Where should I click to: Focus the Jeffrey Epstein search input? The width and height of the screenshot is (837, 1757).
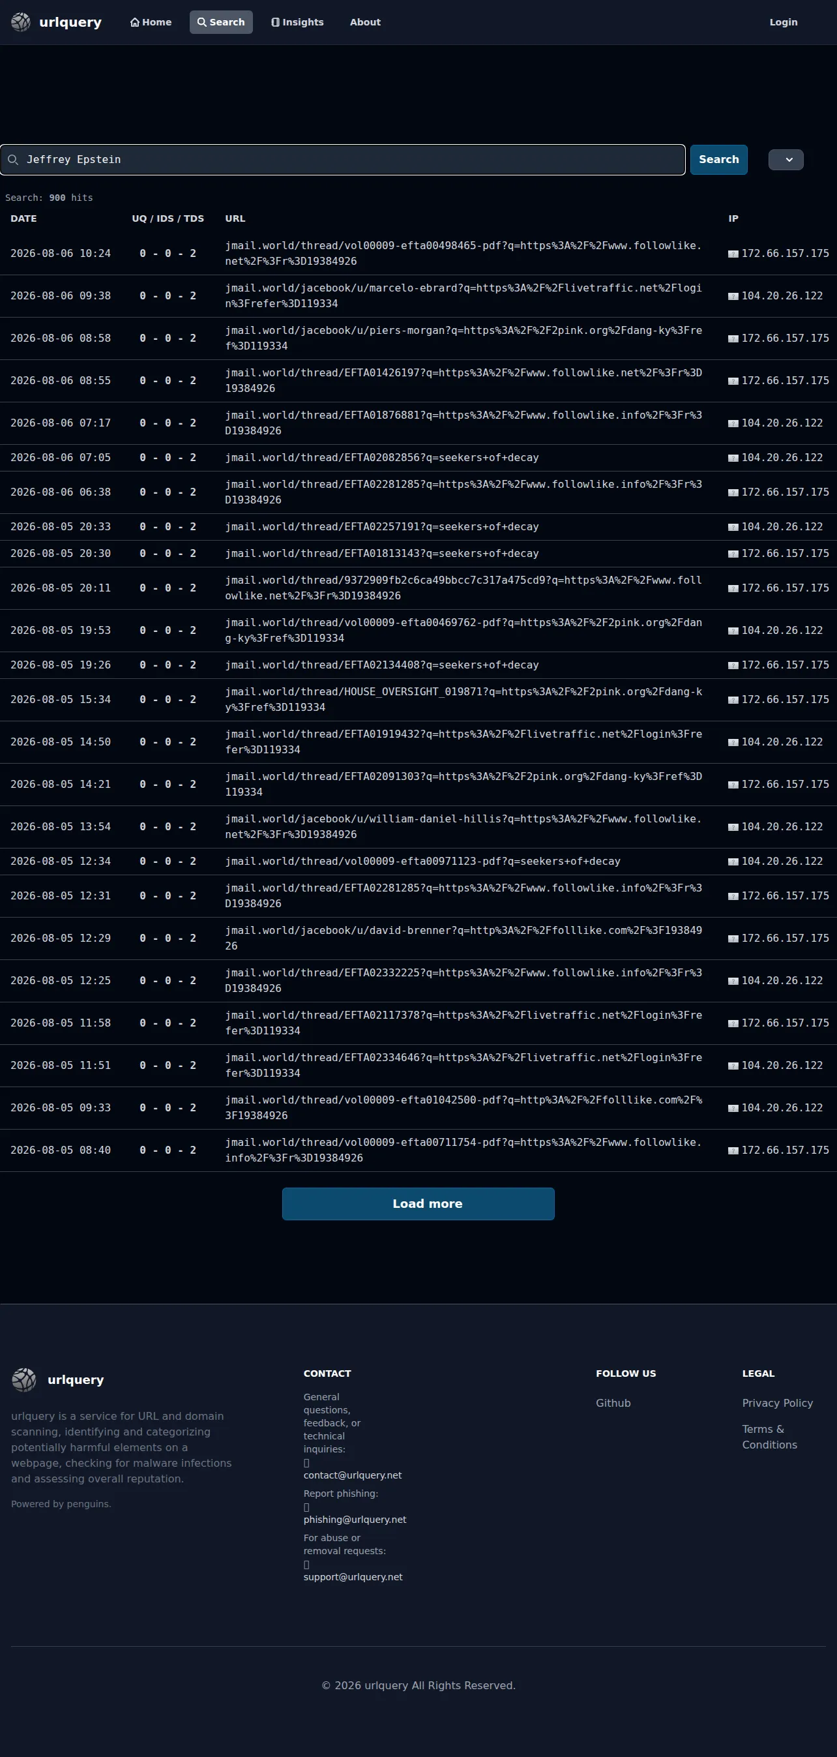tap(343, 160)
